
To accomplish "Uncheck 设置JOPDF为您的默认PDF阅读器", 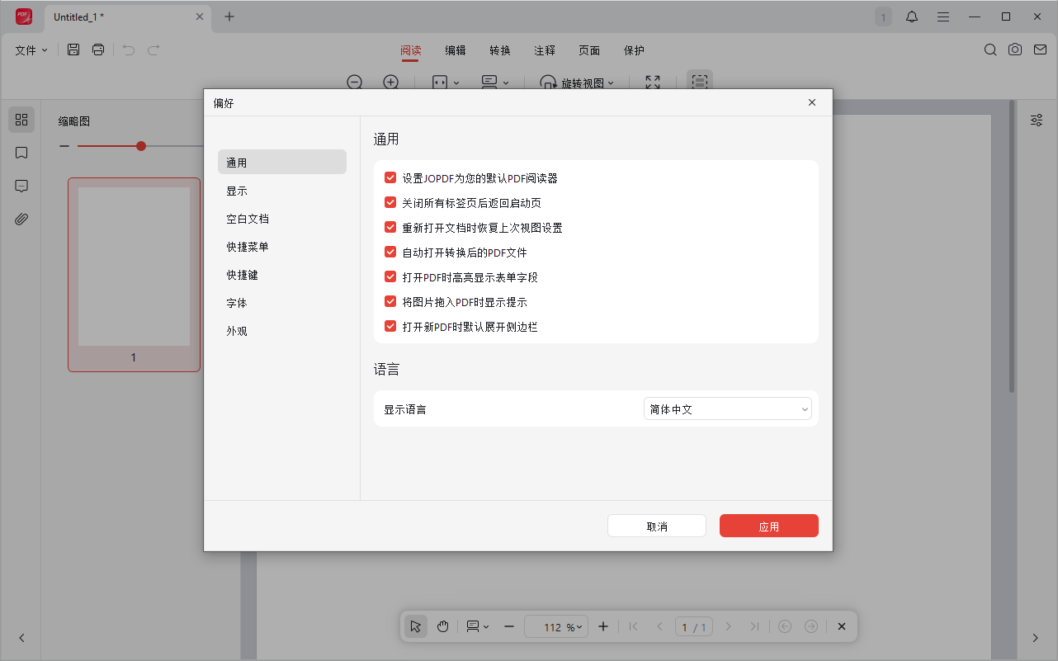I will [x=390, y=178].
